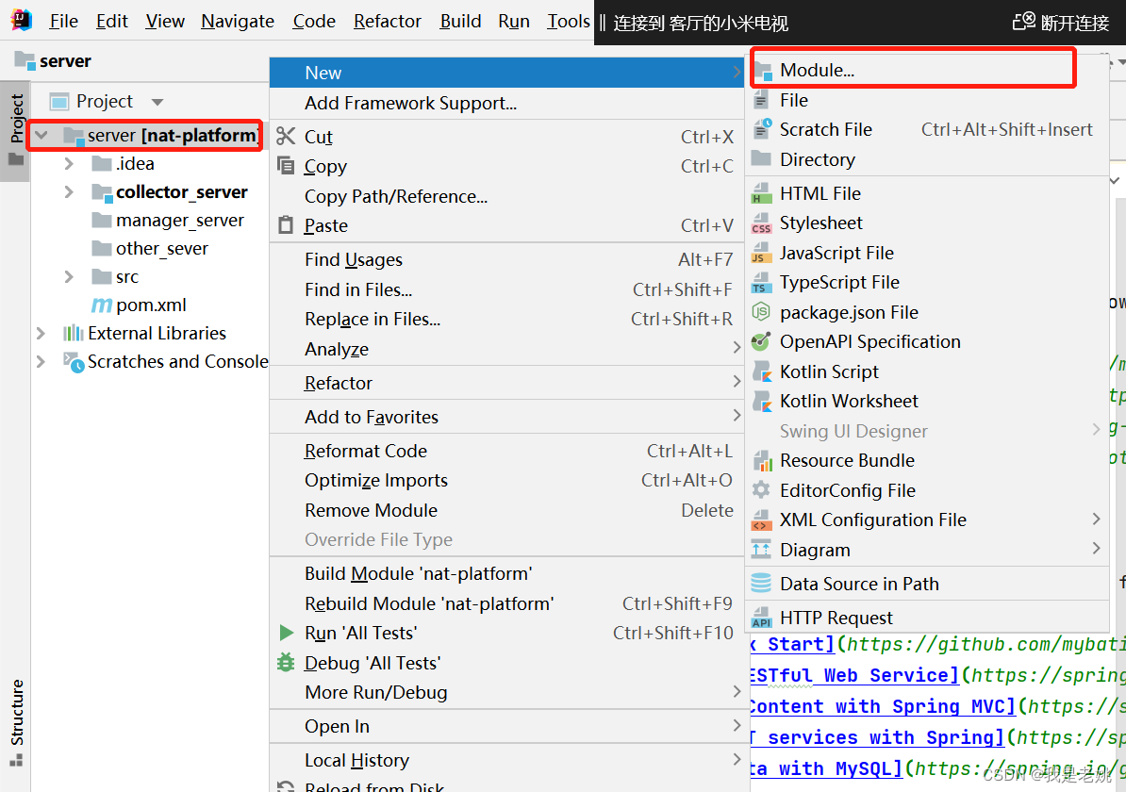Choose Optimize Imports

pos(506,480)
